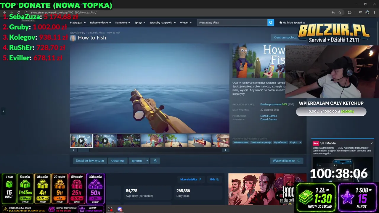The height and width of the screenshot is (213, 379).
Task: Open the password key icon in address bar
Action: 333,12
